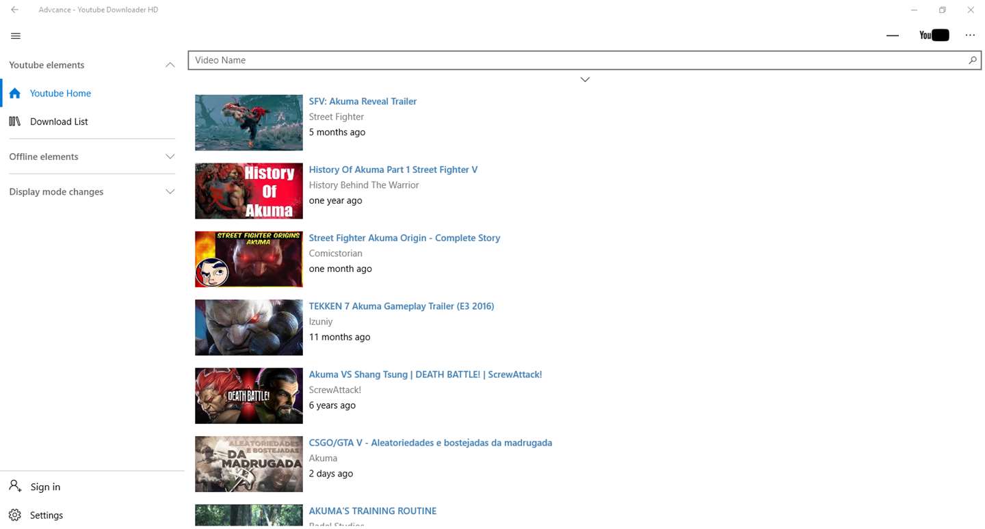The width and height of the screenshot is (985, 529).
Task: Open the hamburger navigation menu
Action: 16,36
